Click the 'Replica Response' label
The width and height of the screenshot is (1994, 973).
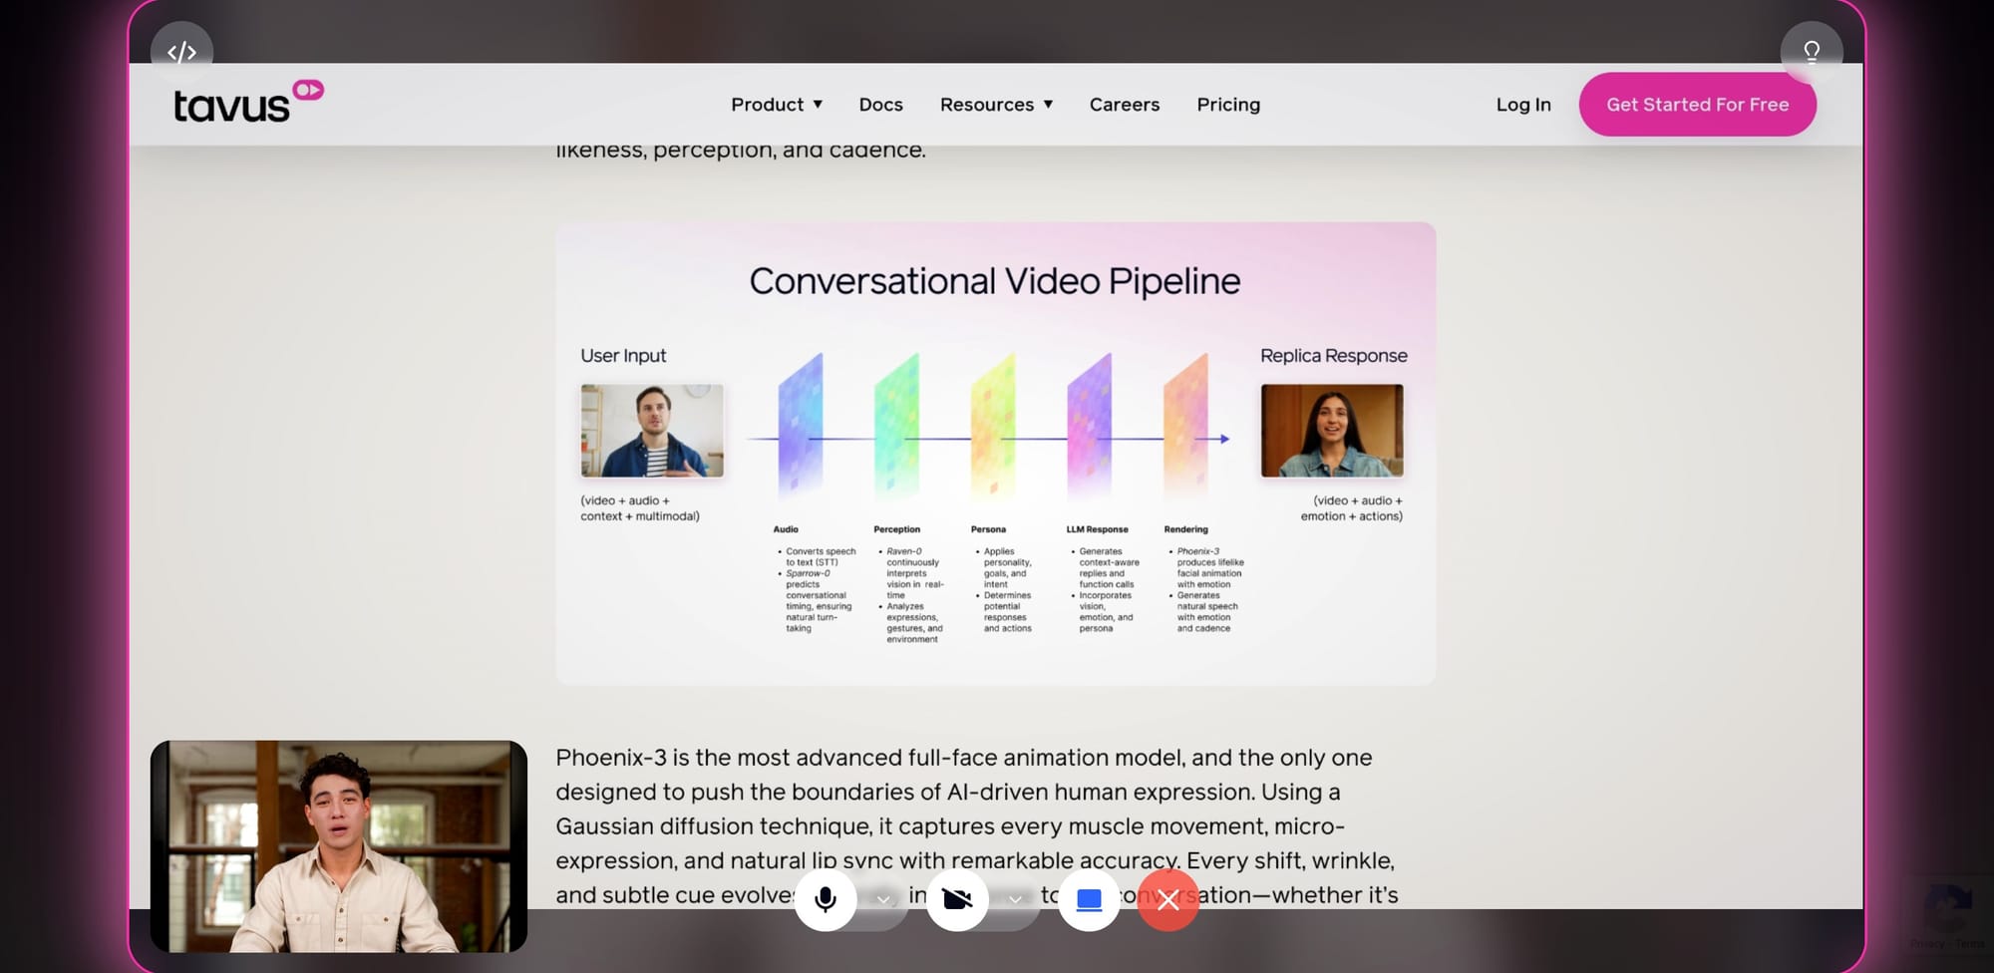1334,356
